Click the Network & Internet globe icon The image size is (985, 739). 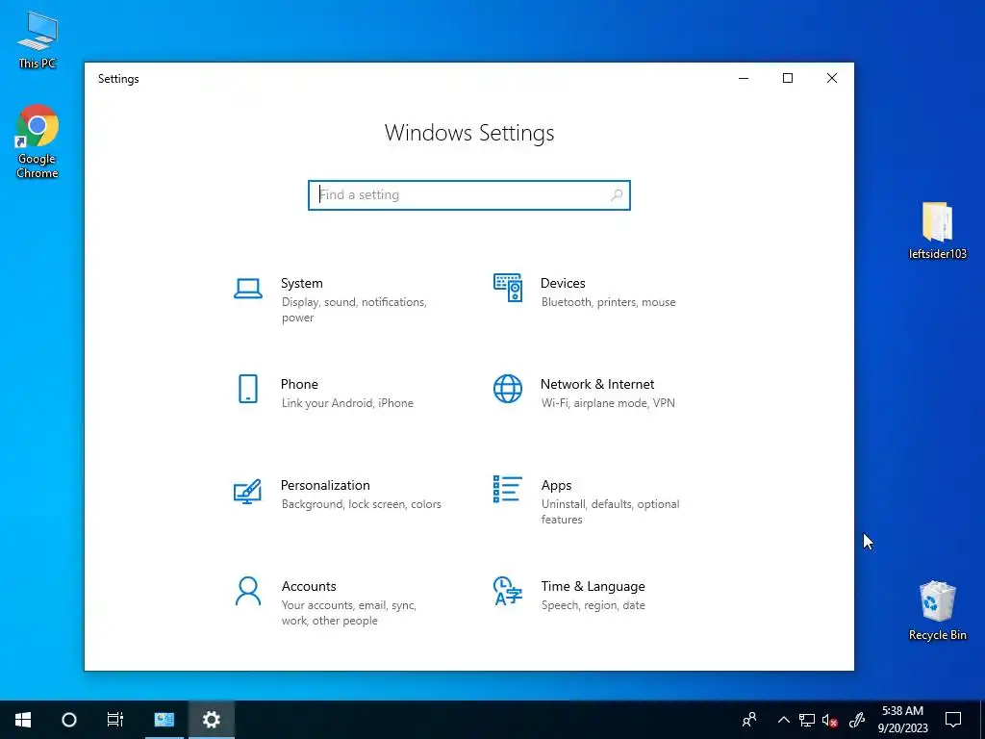click(508, 389)
